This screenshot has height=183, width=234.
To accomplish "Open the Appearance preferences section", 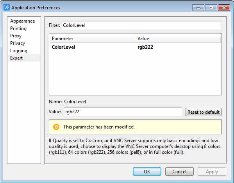I will pos(23,21).
